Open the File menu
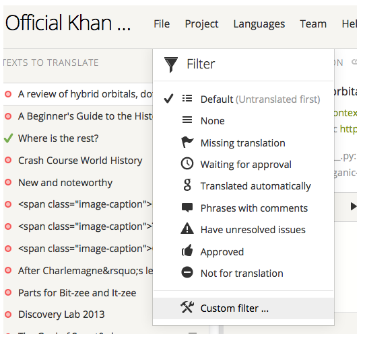The image size is (365, 338). click(x=162, y=24)
